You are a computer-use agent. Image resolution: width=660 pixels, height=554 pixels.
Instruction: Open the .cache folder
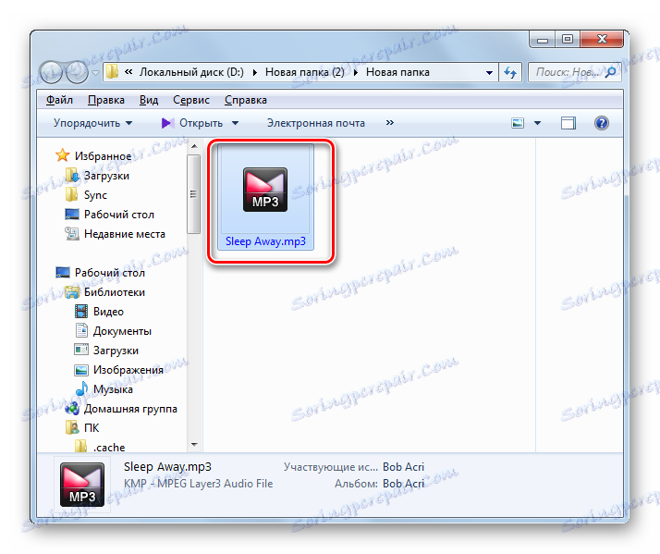109,447
